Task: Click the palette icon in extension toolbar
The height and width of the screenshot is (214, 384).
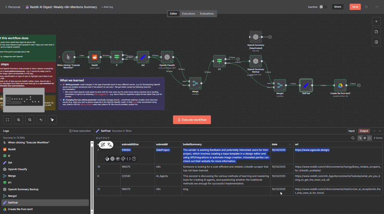Action: pos(123,159)
